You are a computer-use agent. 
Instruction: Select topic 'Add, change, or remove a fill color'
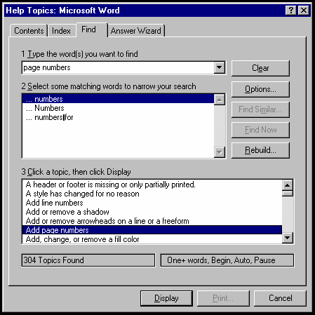click(x=152, y=239)
